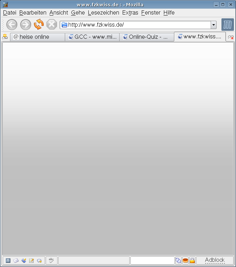236x267 pixels.
Task: Switch to the Online-Quiz tab
Action: pos(147,37)
